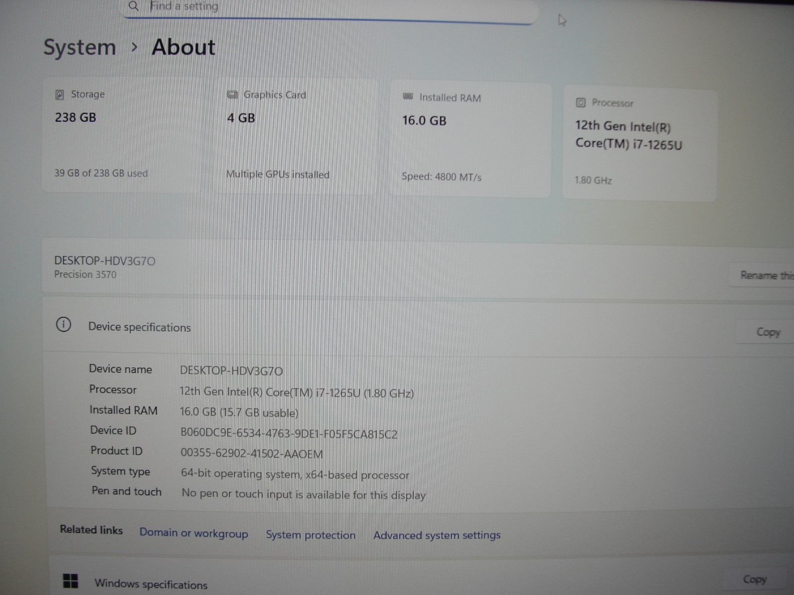
Task: Click the search magnifier icon
Action: pyautogui.click(x=133, y=6)
